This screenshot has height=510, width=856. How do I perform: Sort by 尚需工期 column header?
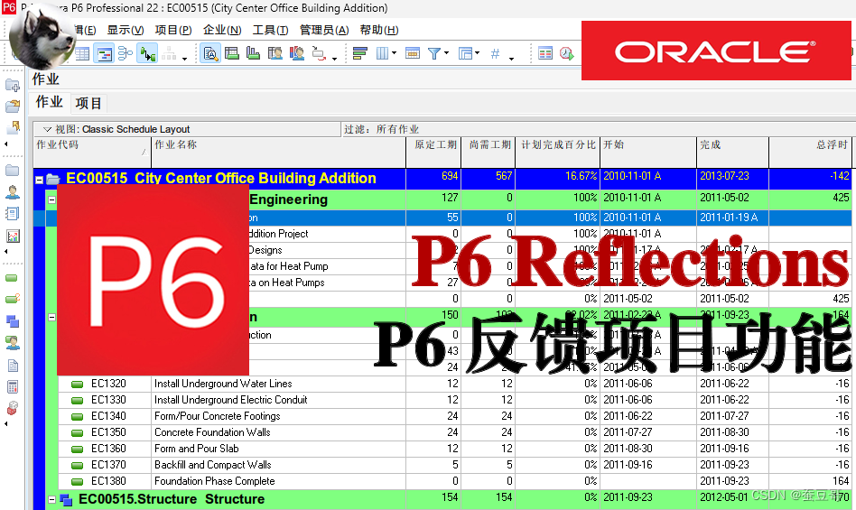[488, 153]
